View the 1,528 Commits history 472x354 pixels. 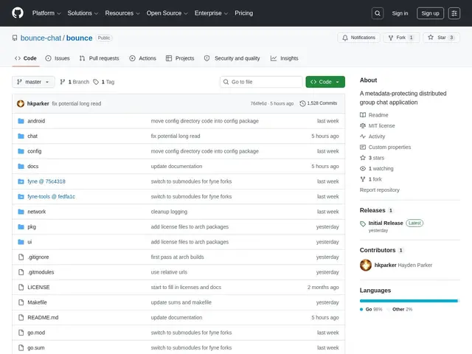tap(319, 103)
